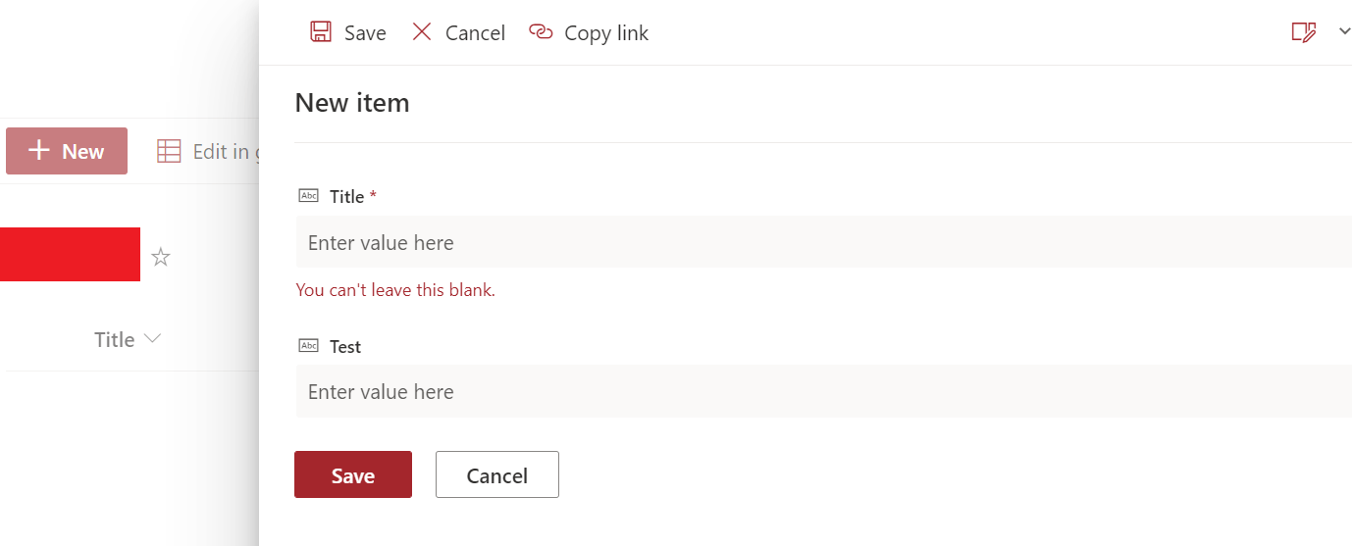
Task: Click the Abc text icon beside Title label
Action: pyautogui.click(x=308, y=196)
